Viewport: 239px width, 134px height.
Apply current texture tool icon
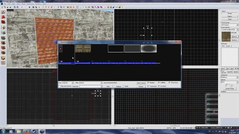[x=3, y=43]
